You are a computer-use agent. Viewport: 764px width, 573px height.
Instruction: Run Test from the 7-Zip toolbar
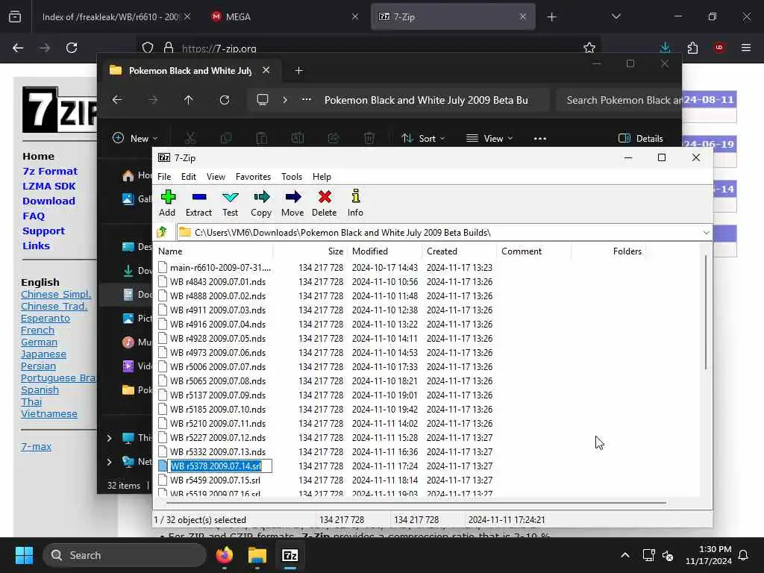click(230, 203)
